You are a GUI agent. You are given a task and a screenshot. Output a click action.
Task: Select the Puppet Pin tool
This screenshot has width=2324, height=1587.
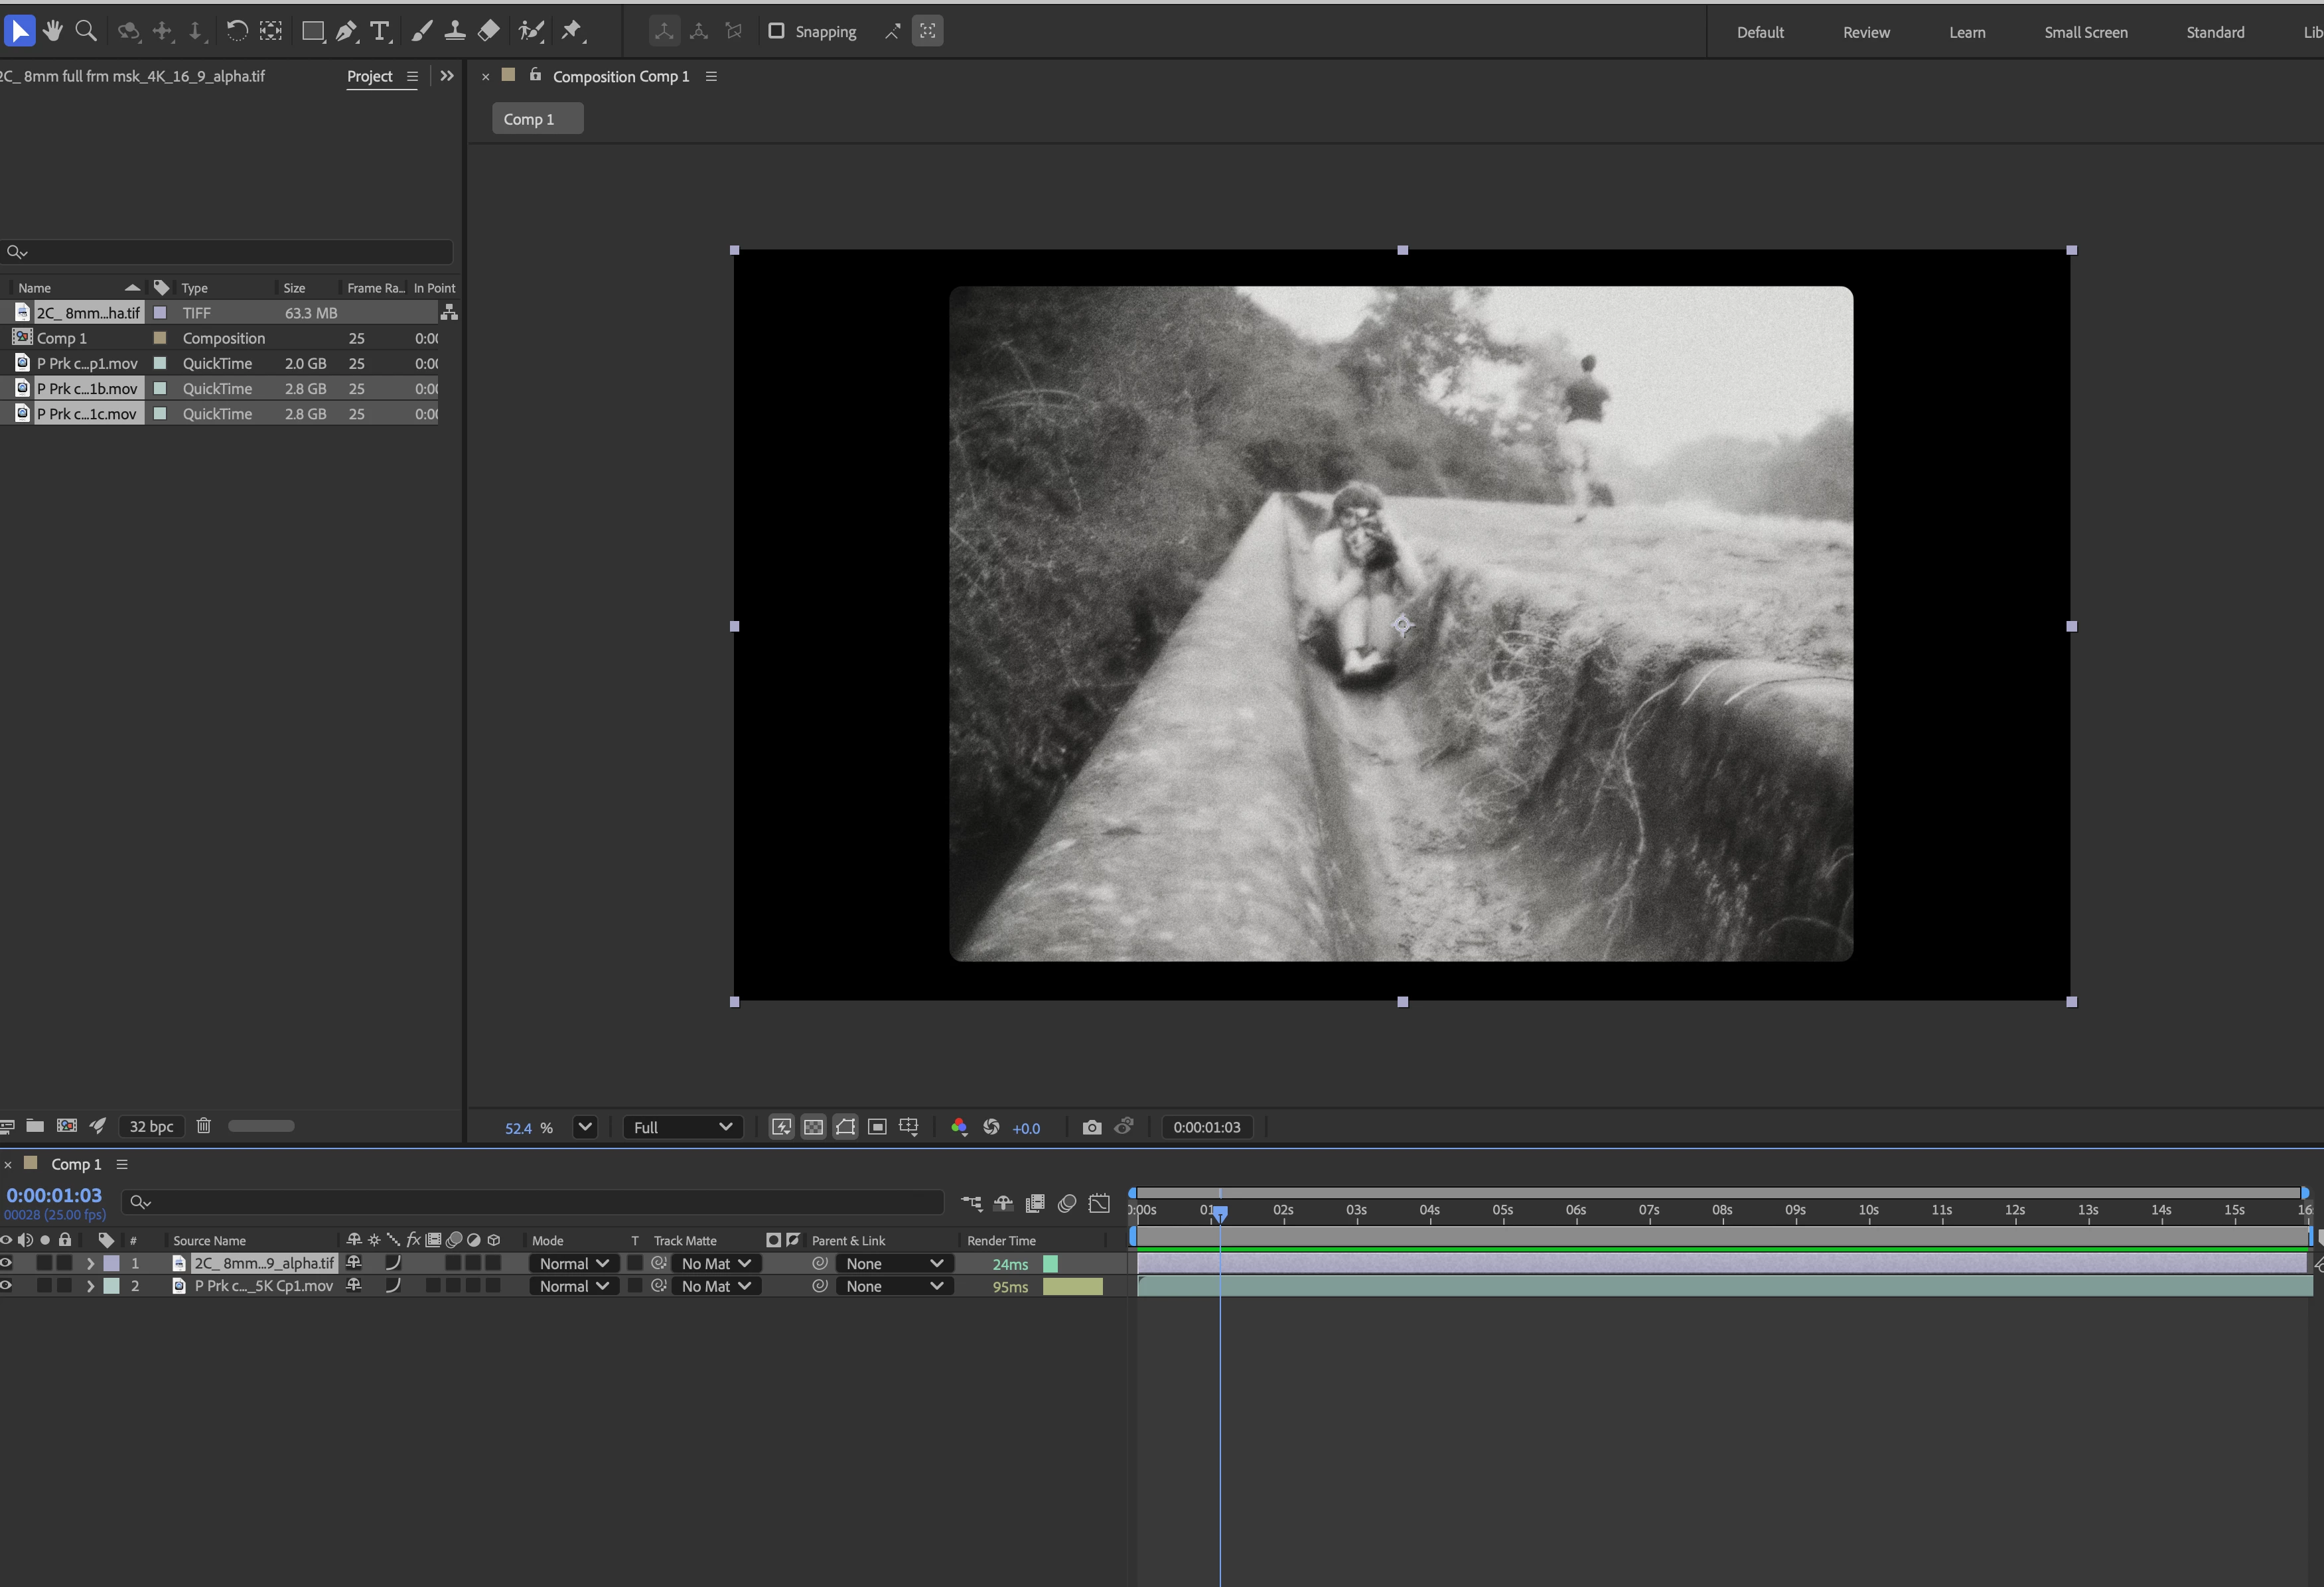point(571,31)
